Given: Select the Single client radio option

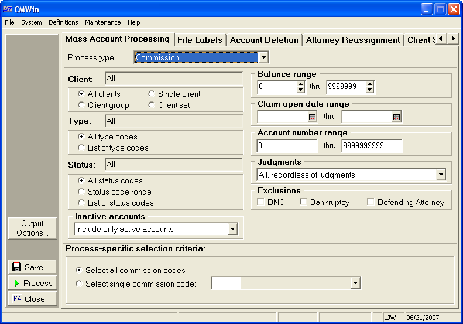Looking at the screenshot, I should pos(152,94).
